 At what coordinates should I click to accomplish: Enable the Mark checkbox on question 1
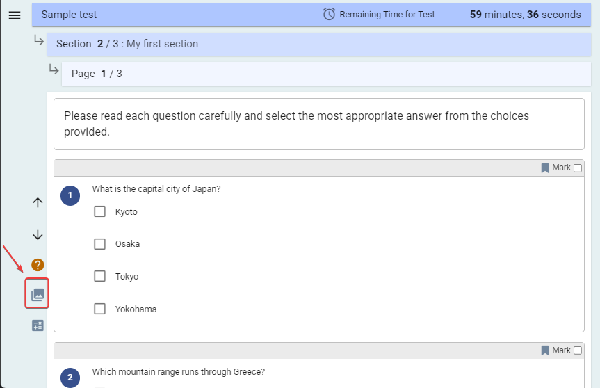coord(578,168)
